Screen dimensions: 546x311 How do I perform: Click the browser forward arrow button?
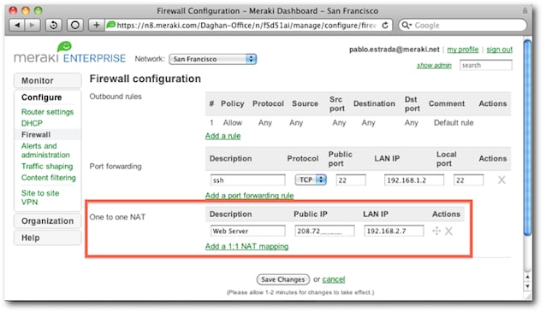[x=33, y=25]
